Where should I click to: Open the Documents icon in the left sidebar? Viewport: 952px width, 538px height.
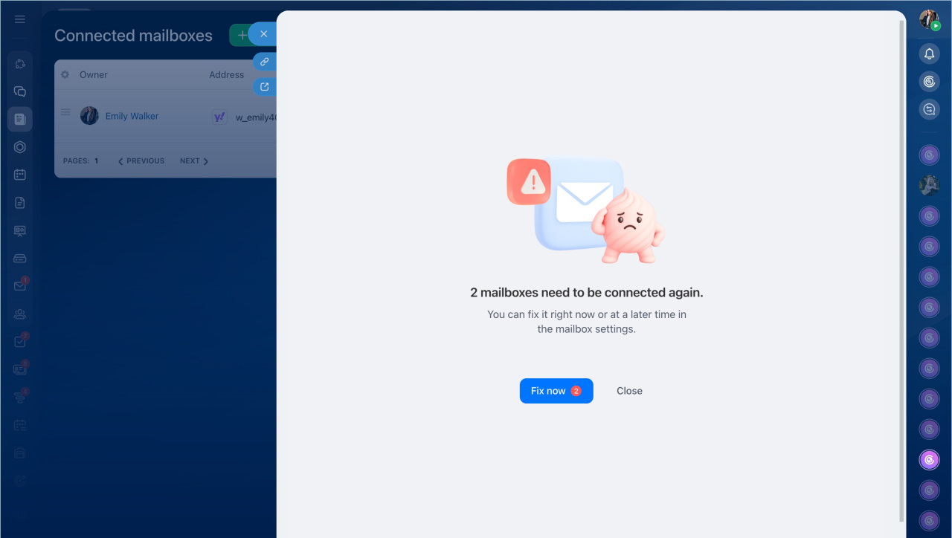[20, 203]
